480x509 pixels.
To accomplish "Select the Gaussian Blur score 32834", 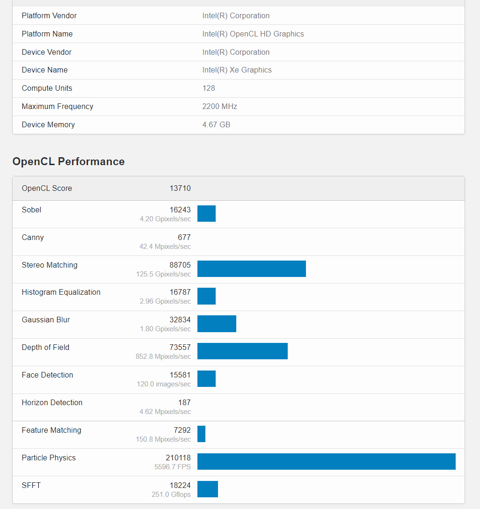I will point(180,320).
